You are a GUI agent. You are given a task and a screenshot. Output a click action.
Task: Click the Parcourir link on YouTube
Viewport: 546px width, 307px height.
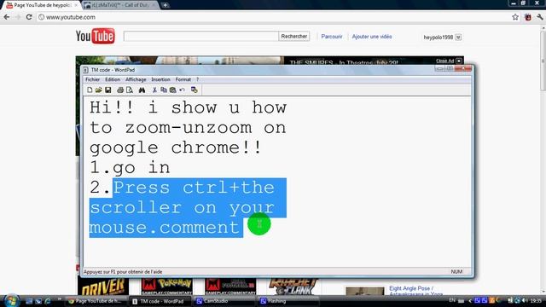(332, 37)
